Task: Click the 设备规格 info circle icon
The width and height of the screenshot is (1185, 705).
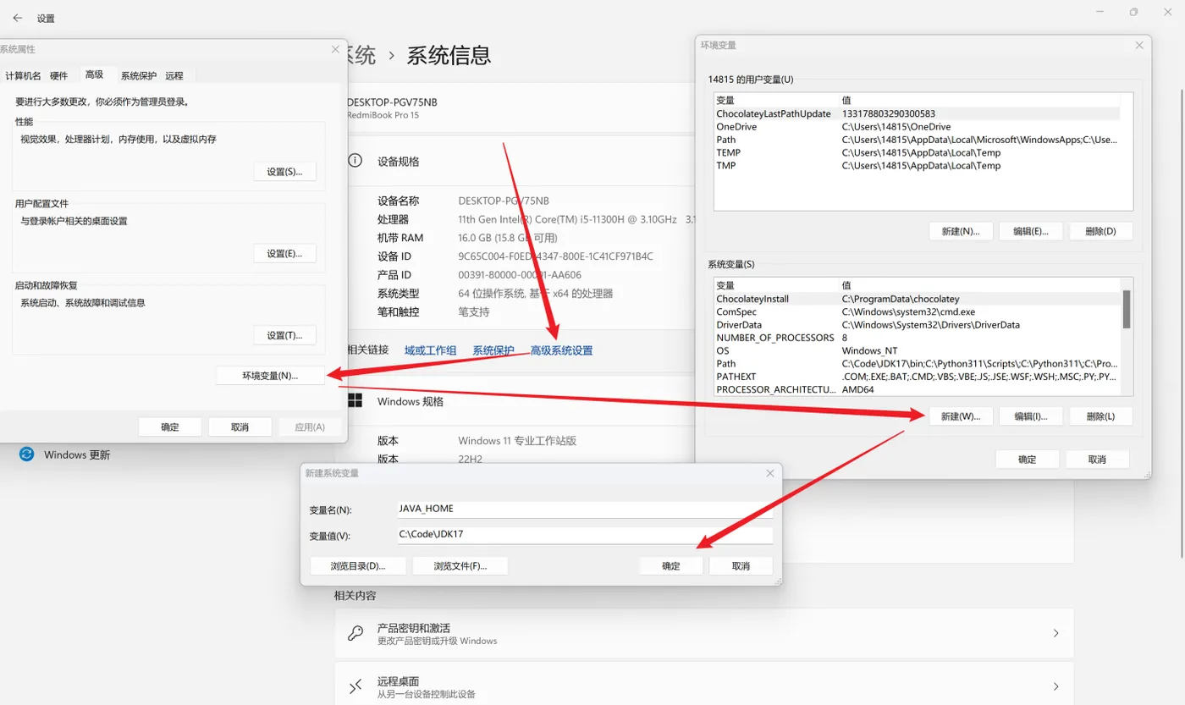Action: click(355, 161)
